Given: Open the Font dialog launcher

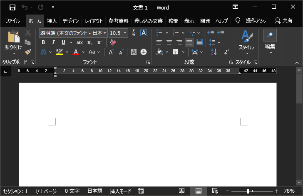Looking at the screenshot, I should click(x=148, y=62).
